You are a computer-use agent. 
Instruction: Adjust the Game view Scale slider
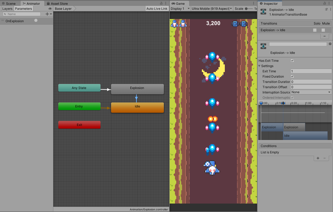pos(249,9)
